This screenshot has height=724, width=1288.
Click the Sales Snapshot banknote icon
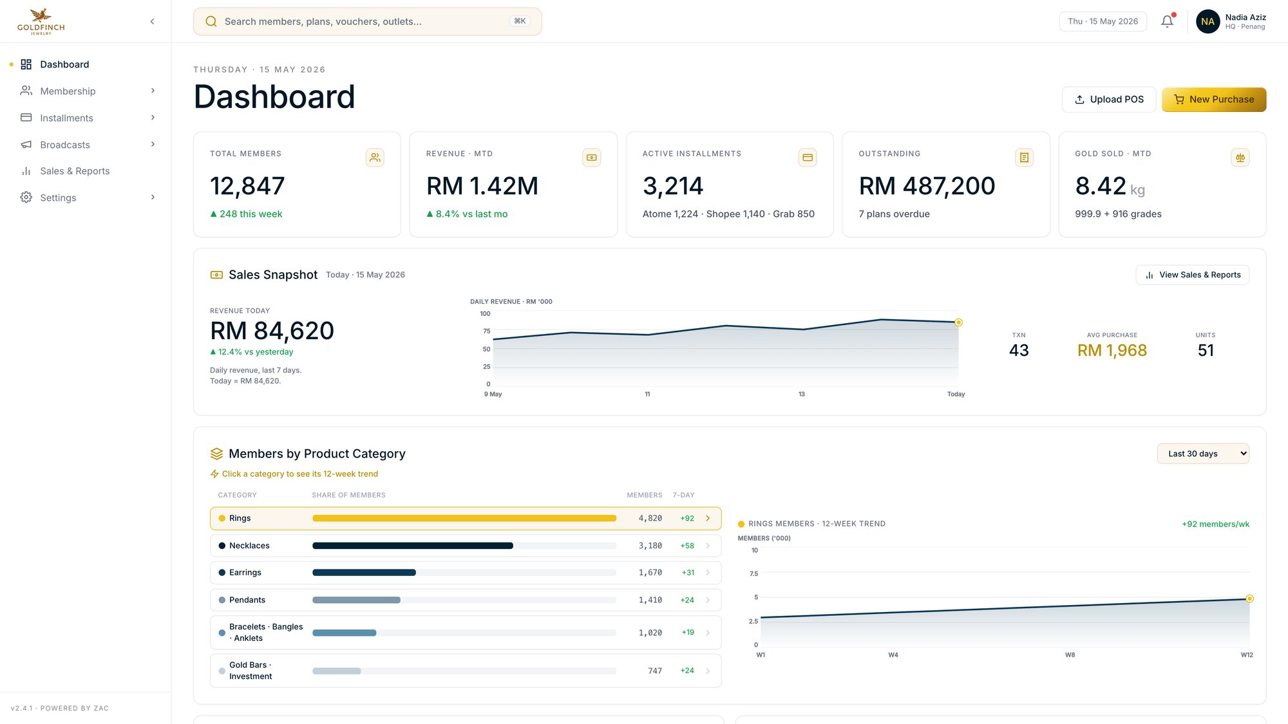tap(216, 275)
